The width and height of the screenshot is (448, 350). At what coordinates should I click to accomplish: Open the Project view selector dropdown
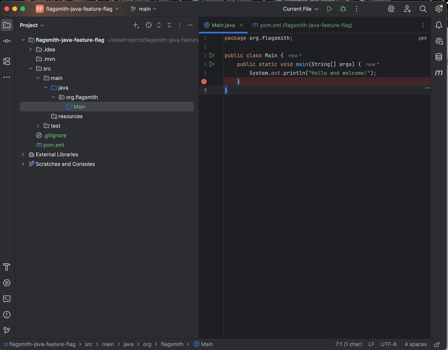point(32,25)
